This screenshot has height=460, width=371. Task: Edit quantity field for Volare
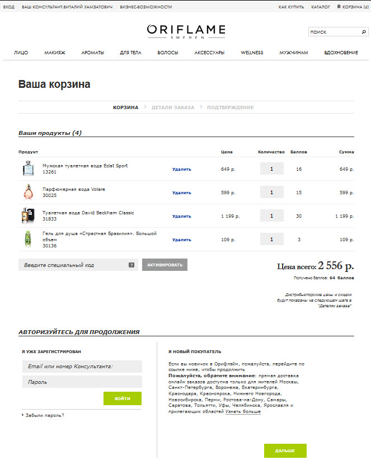tap(271, 192)
